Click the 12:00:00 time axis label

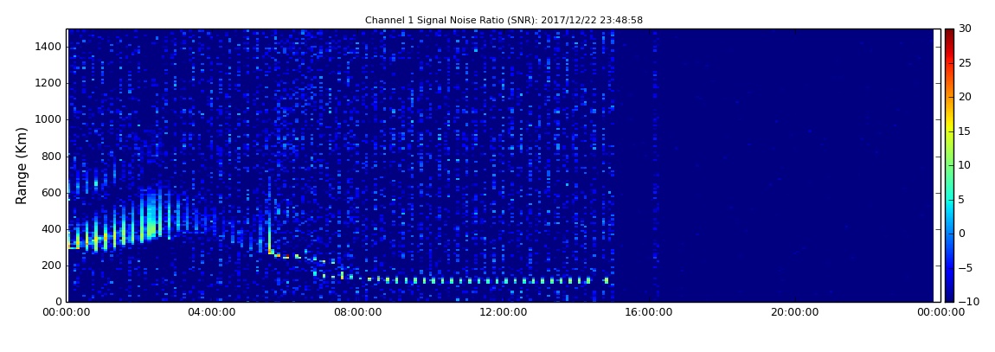[504, 312]
